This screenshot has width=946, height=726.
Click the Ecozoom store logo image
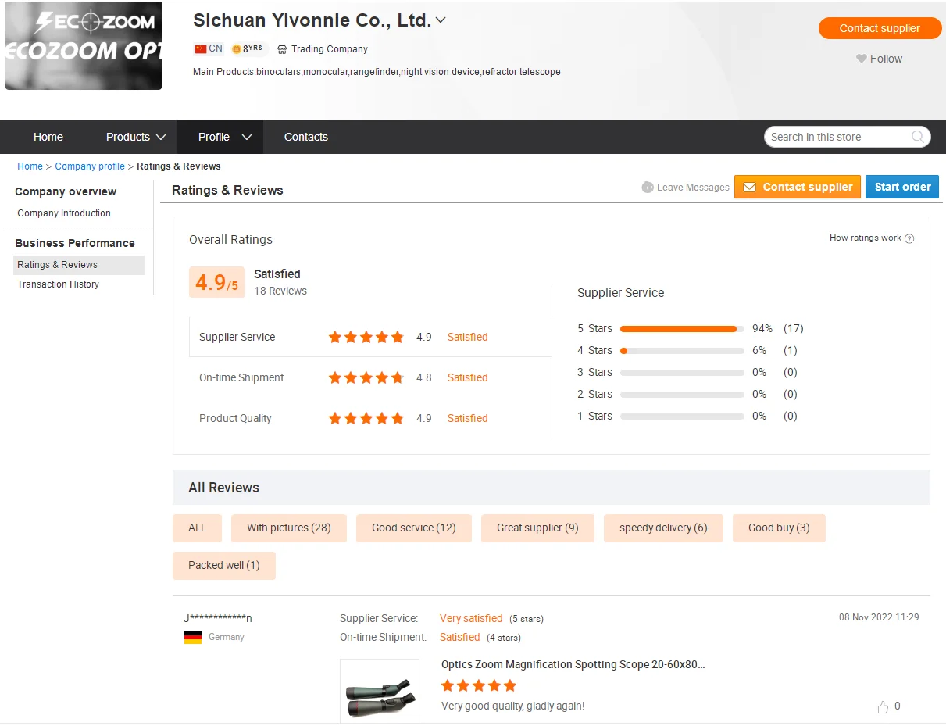(84, 45)
